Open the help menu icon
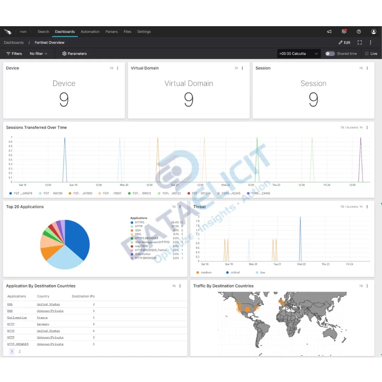The height and width of the screenshot is (382, 382). point(359,31)
